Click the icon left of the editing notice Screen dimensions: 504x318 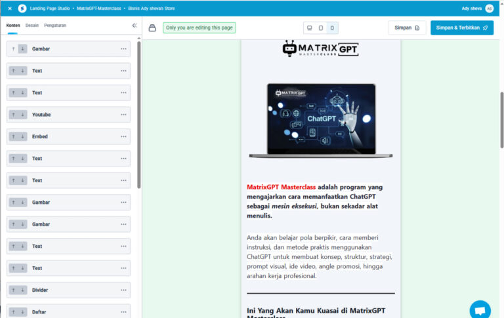point(152,28)
